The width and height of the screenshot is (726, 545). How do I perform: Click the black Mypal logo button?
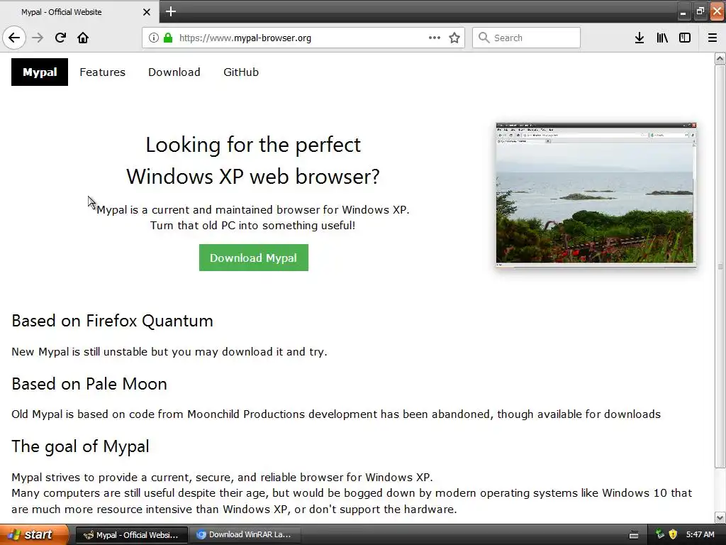click(x=40, y=72)
